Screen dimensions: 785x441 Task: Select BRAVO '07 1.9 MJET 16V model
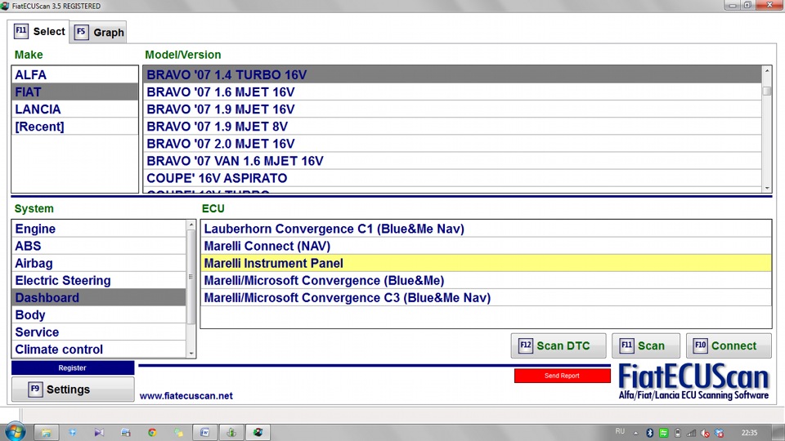[452, 109]
